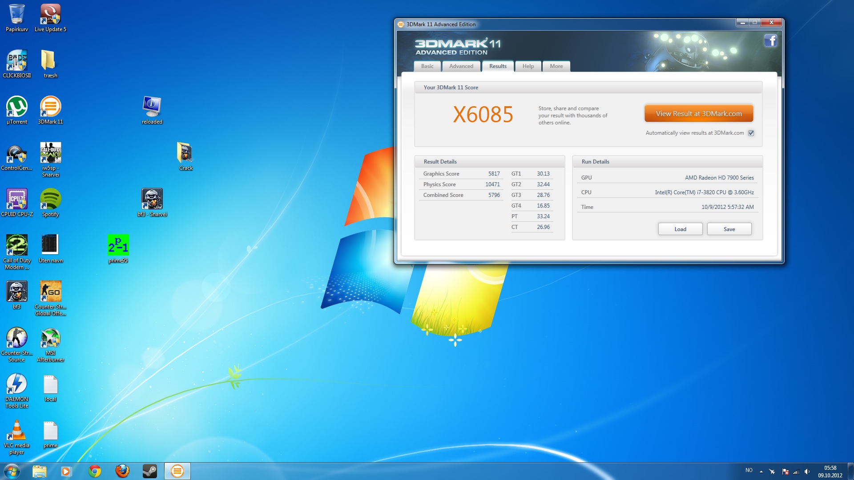Open the Windows Start menu
854x480 pixels.
(x=12, y=471)
